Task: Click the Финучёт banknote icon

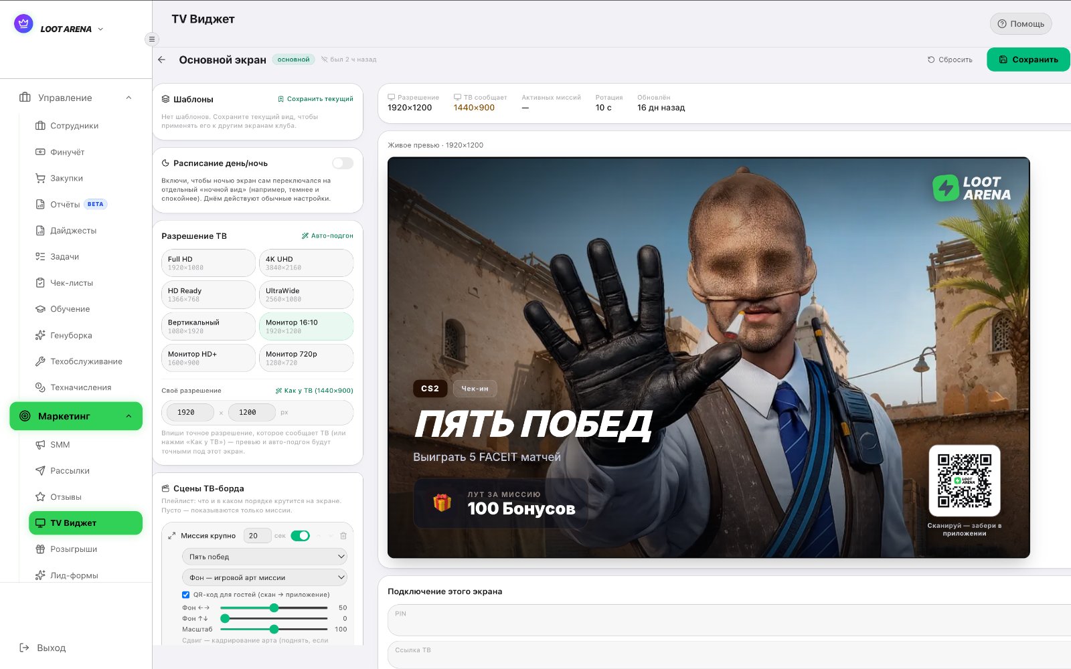Action: [x=40, y=152]
